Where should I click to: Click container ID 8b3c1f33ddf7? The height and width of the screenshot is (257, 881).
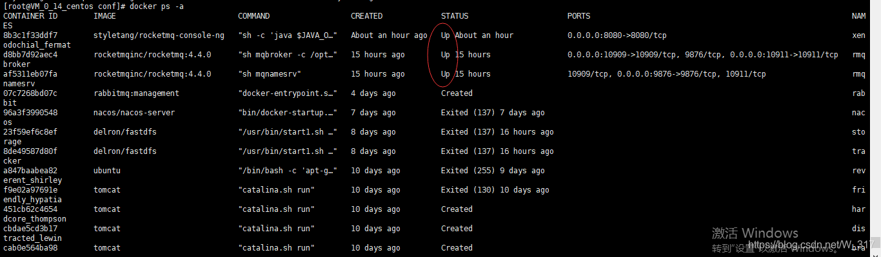(x=30, y=35)
